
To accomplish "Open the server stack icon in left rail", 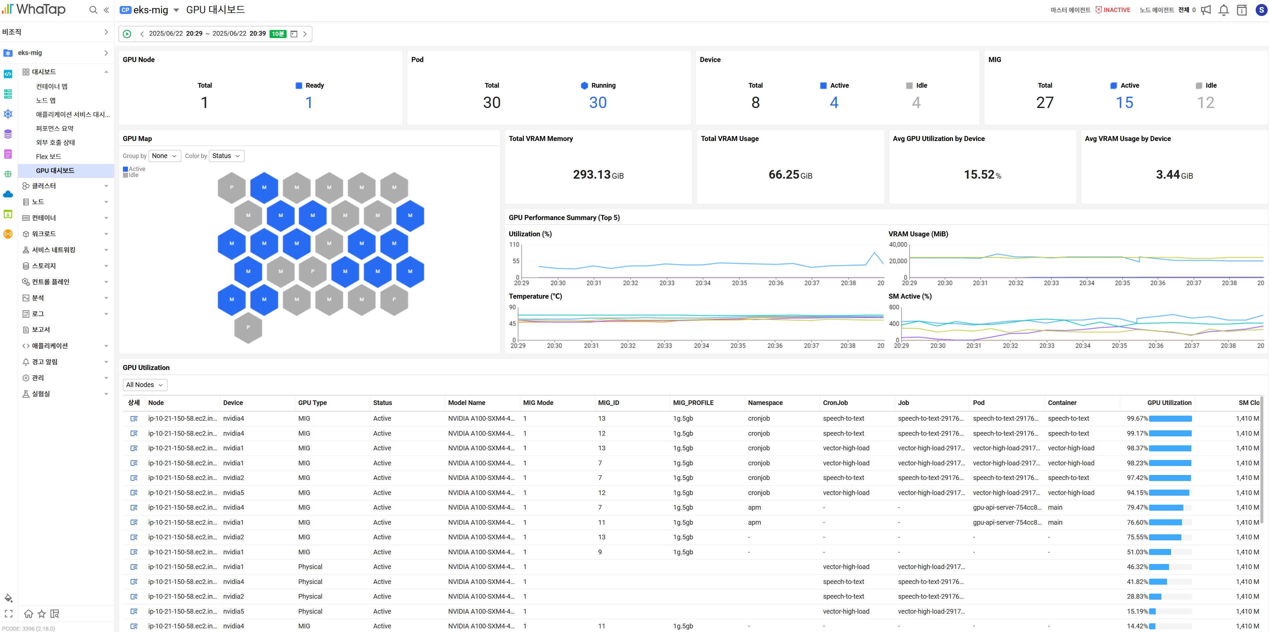I will pyautogui.click(x=8, y=94).
